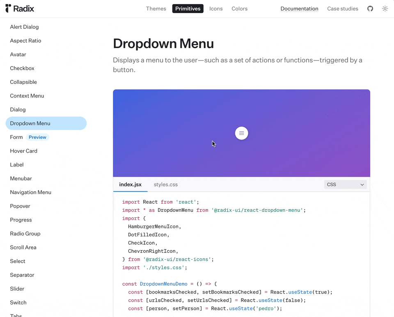Switch to the styles.css tab

(165, 185)
